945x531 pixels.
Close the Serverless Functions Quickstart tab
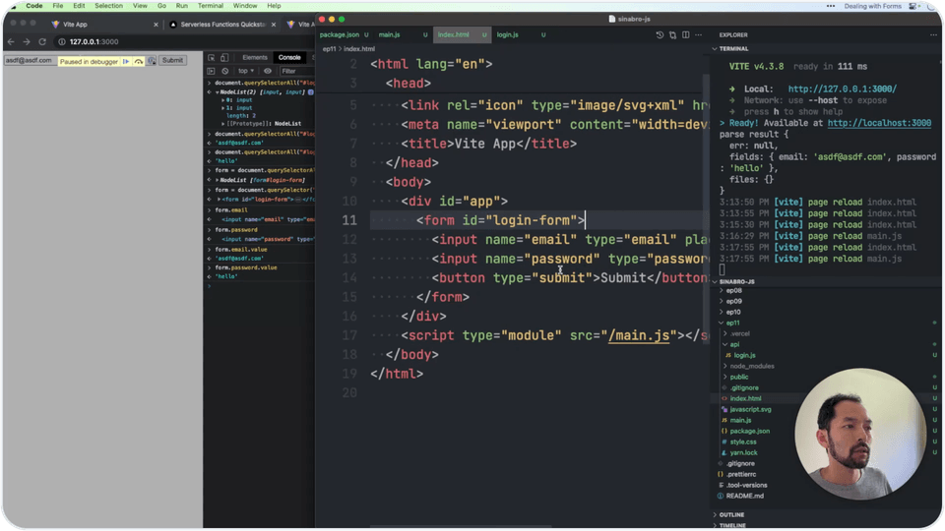274,25
